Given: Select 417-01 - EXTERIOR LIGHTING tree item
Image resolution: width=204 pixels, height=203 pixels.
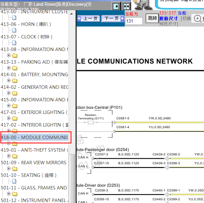Looking at the screenshot, I should [34, 112].
